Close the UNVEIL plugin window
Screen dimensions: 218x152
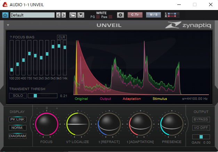(211, 4)
